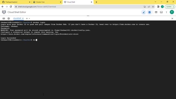This screenshot has height=99, width=176.
Task: Close the Docker Hub browser tab
Action: point(61,2)
